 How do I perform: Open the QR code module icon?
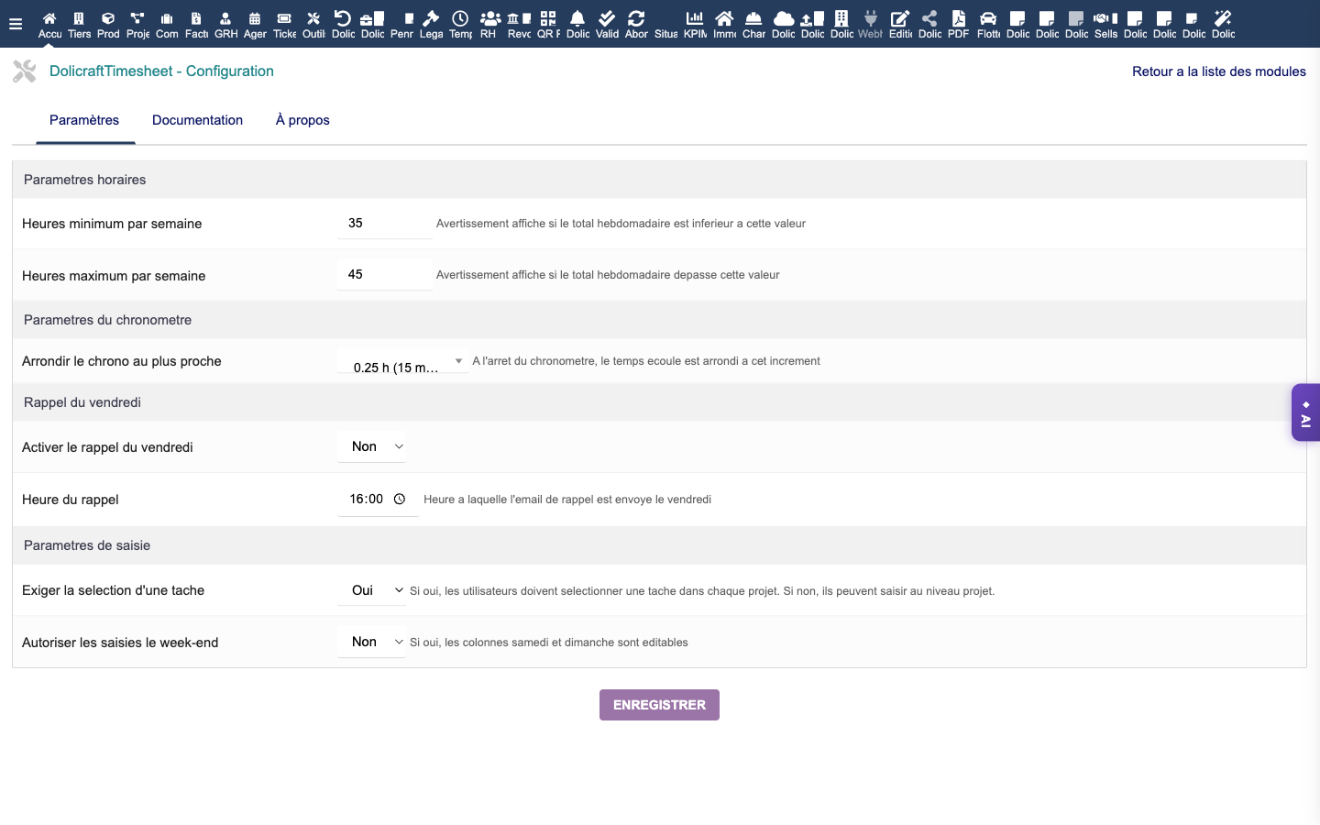coord(548,18)
